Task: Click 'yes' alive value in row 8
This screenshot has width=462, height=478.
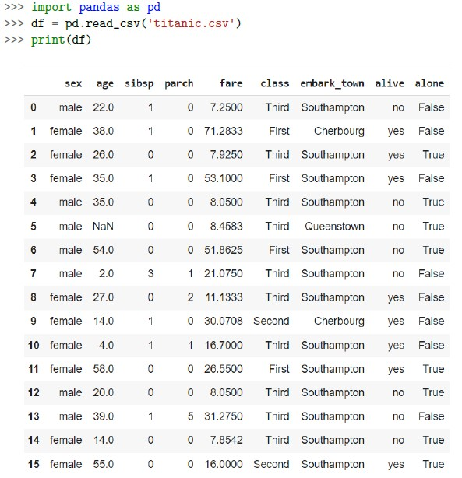Action: coord(396,298)
